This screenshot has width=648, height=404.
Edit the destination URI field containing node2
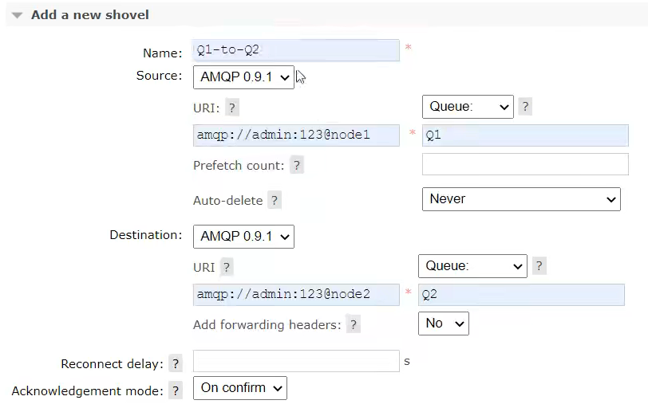pyautogui.click(x=296, y=295)
